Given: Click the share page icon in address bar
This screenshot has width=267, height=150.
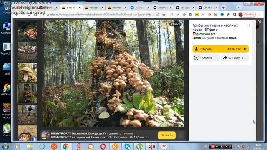Looking at the screenshot, I should point(158,15).
